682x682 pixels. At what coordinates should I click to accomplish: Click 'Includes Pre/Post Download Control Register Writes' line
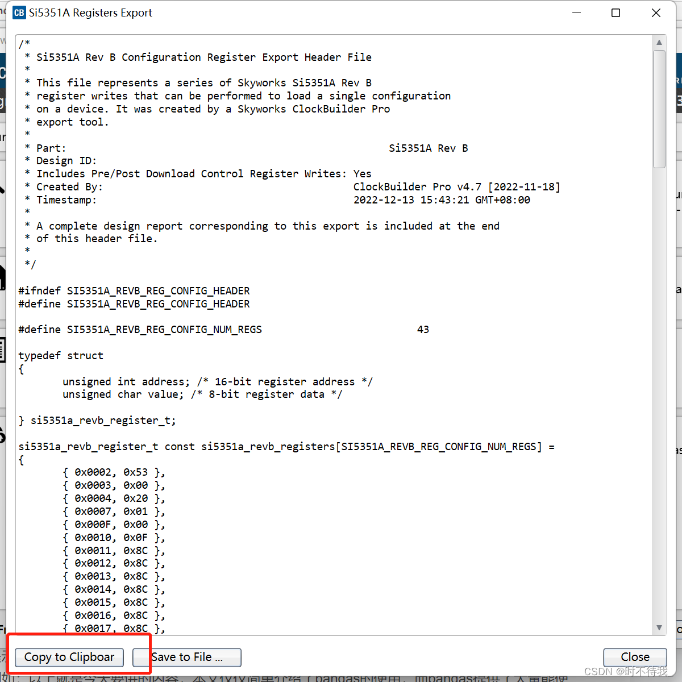point(198,174)
